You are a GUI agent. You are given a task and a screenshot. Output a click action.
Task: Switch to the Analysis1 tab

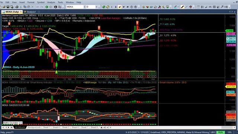pyautogui.click(x=30, y=12)
